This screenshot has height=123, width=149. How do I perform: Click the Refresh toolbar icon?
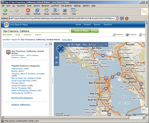click(37, 10)
